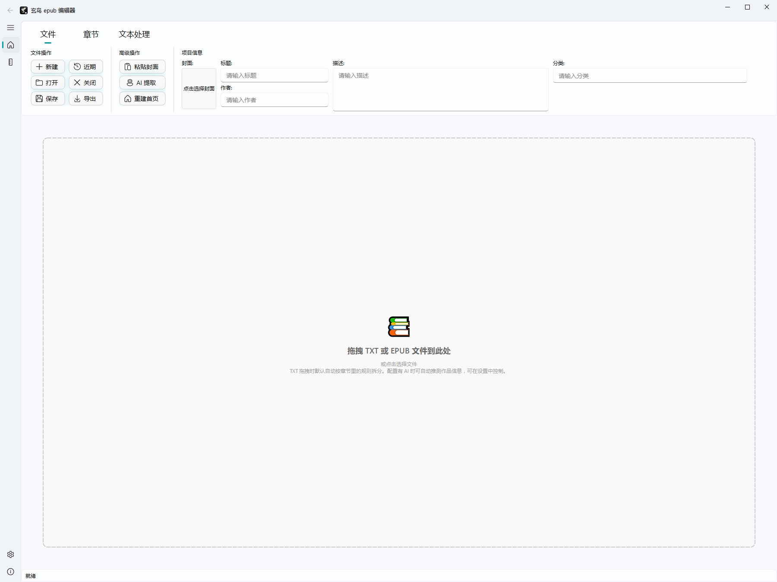777x582 pixels.
Task: Focus the 标题 title input field
Action: tap(274, 75)
